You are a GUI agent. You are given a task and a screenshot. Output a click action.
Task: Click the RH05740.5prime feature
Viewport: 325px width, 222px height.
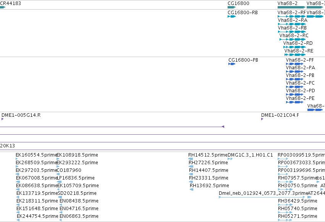coord(285,212)
